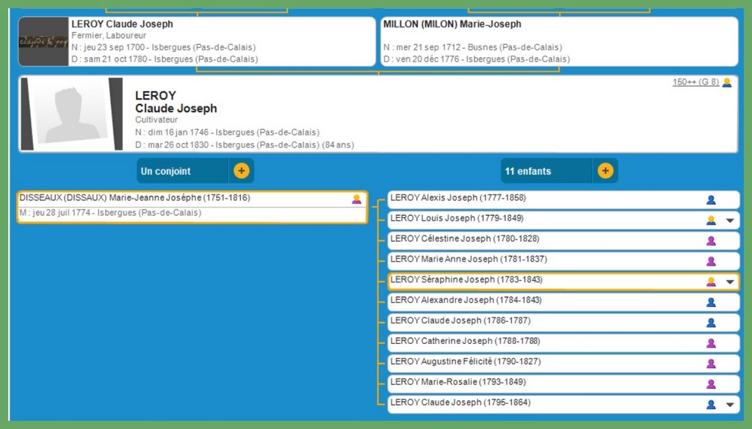The image size is (752, 429).
Task: Expand dropdown for Claude Joseph LEROY (1795-1864)
Action: click(729, 405)
